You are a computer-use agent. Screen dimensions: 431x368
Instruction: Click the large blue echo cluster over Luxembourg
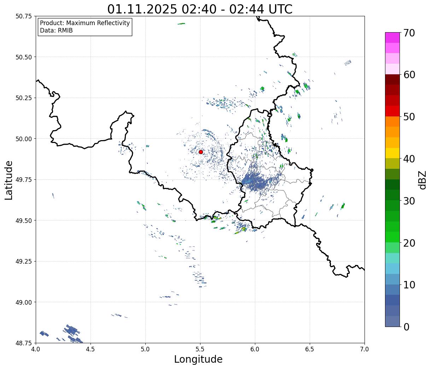(258, 180)
